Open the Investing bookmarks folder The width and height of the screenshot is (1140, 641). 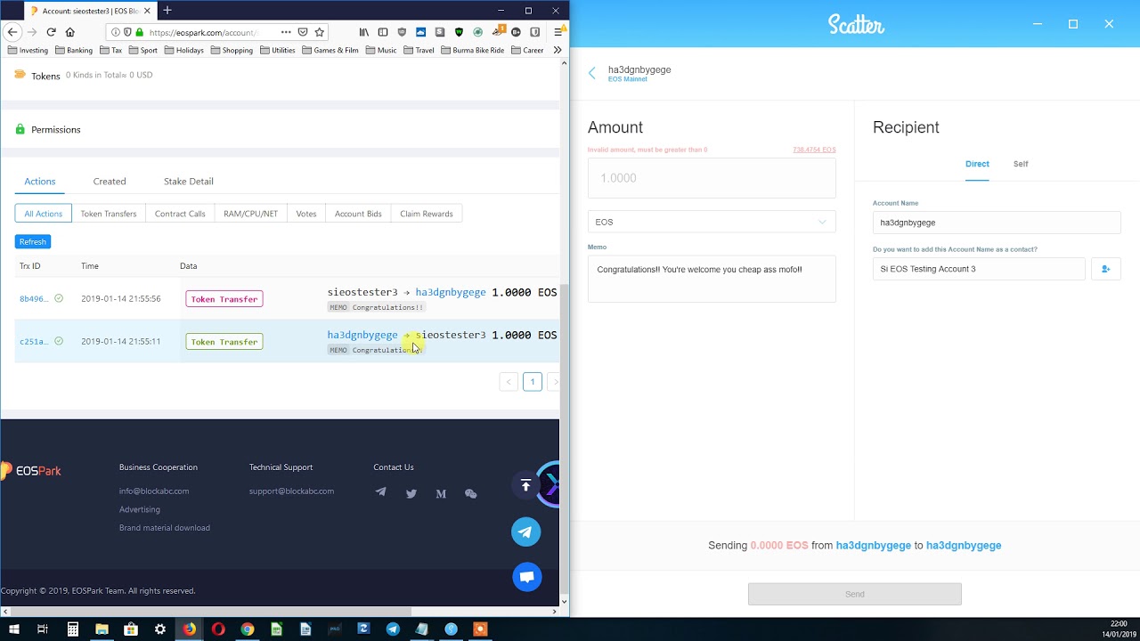tap(28, 50)
